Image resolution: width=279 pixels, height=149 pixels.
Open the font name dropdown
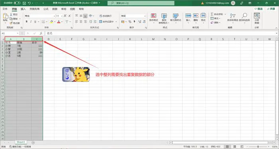click(x=54, y=16)
